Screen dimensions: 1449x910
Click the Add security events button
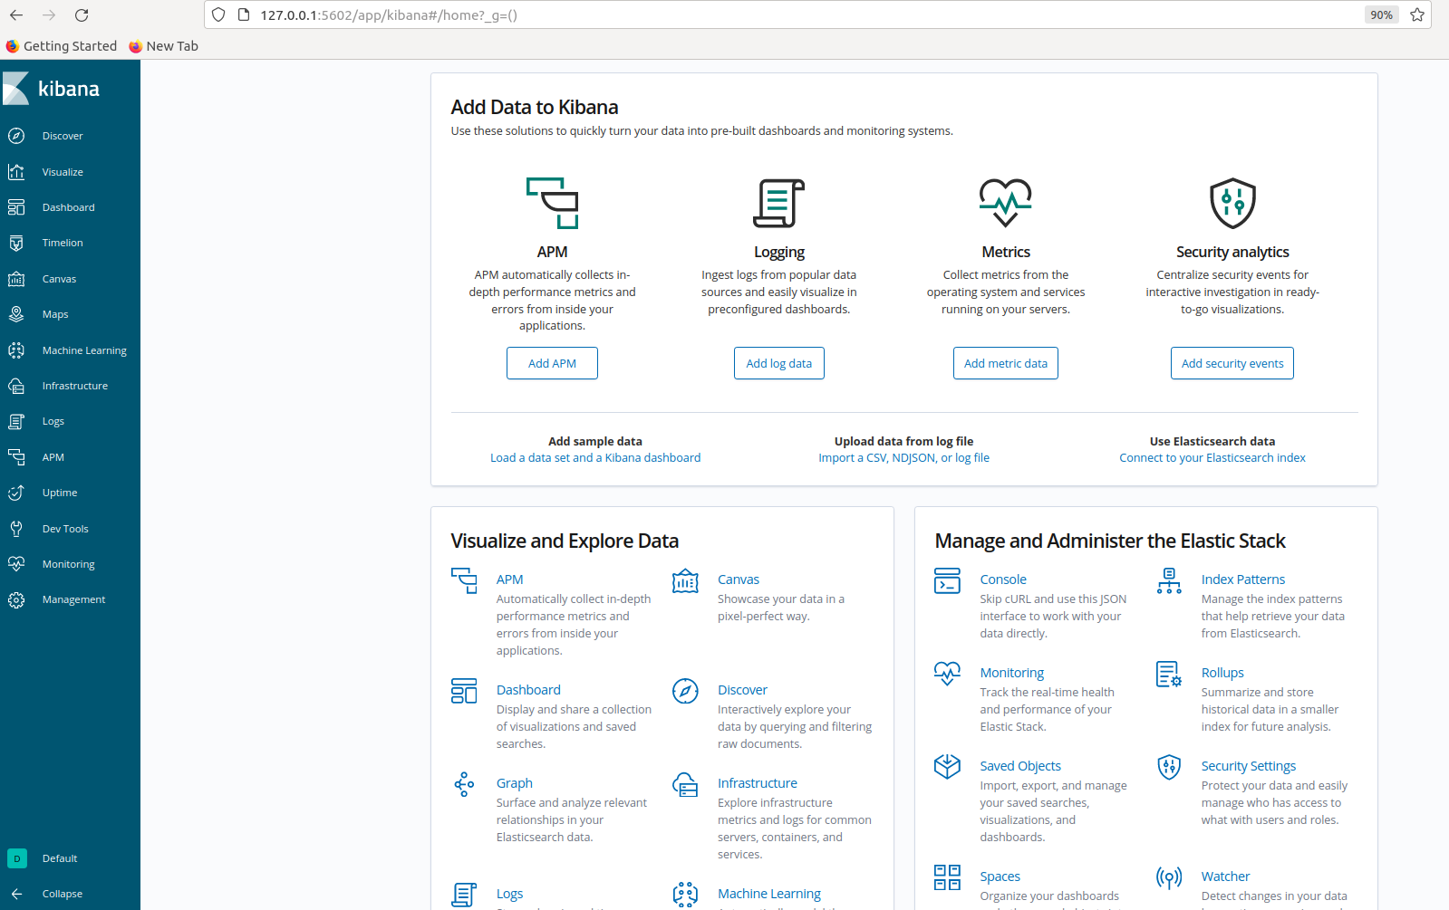(1232, 363)
